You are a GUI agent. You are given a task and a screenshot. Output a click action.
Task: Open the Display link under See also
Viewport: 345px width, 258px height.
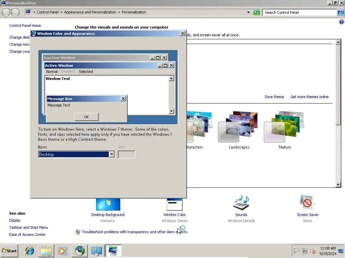point(15,220)
